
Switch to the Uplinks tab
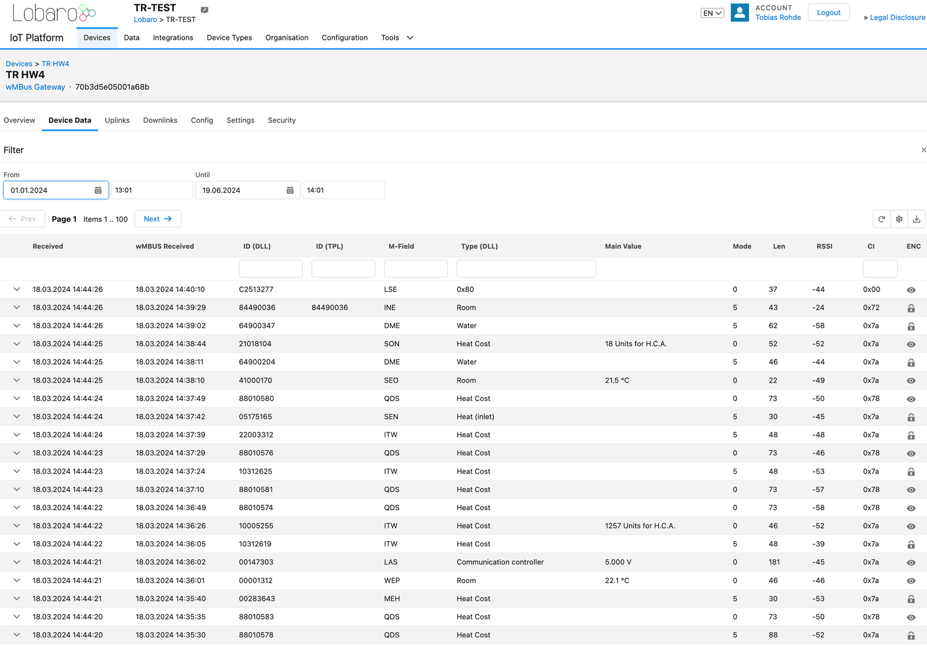117,120
